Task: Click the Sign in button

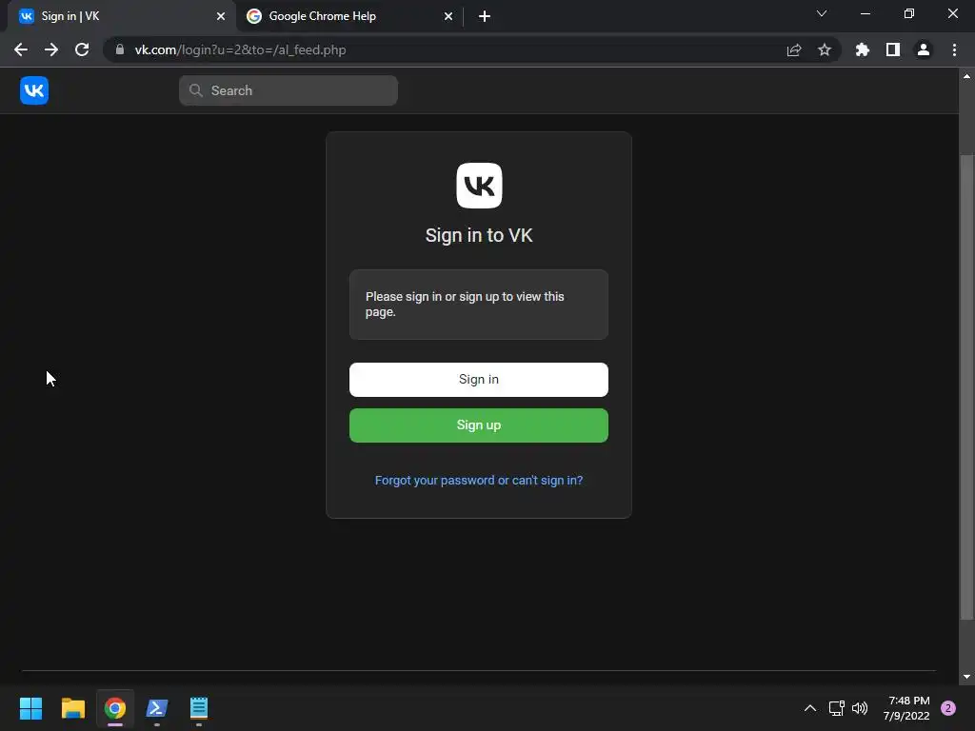Action: tap(479, 379)
